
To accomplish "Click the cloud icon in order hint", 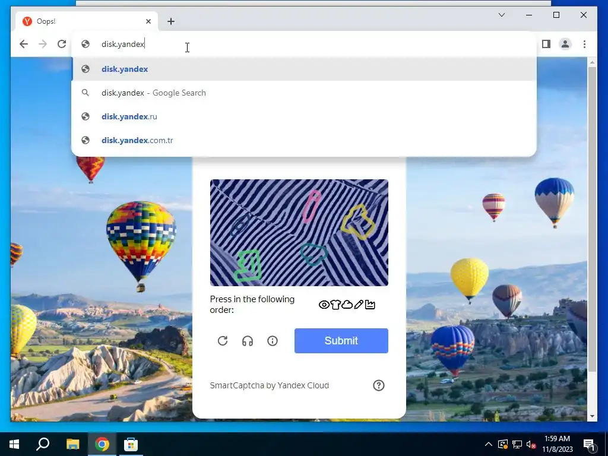I will (x=347, y=305).
